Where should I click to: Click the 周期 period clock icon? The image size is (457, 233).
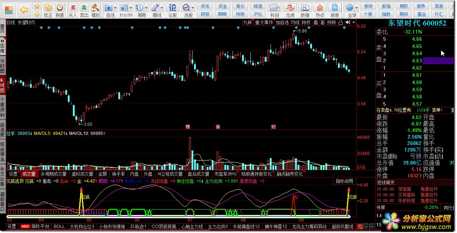coord(140,7)
